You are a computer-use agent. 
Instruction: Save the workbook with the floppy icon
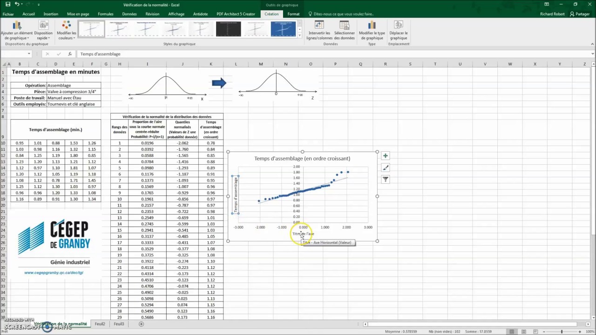(x=7, y=4)
